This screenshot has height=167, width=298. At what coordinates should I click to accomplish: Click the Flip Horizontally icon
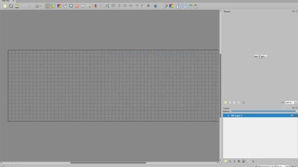tap(178, 6)
